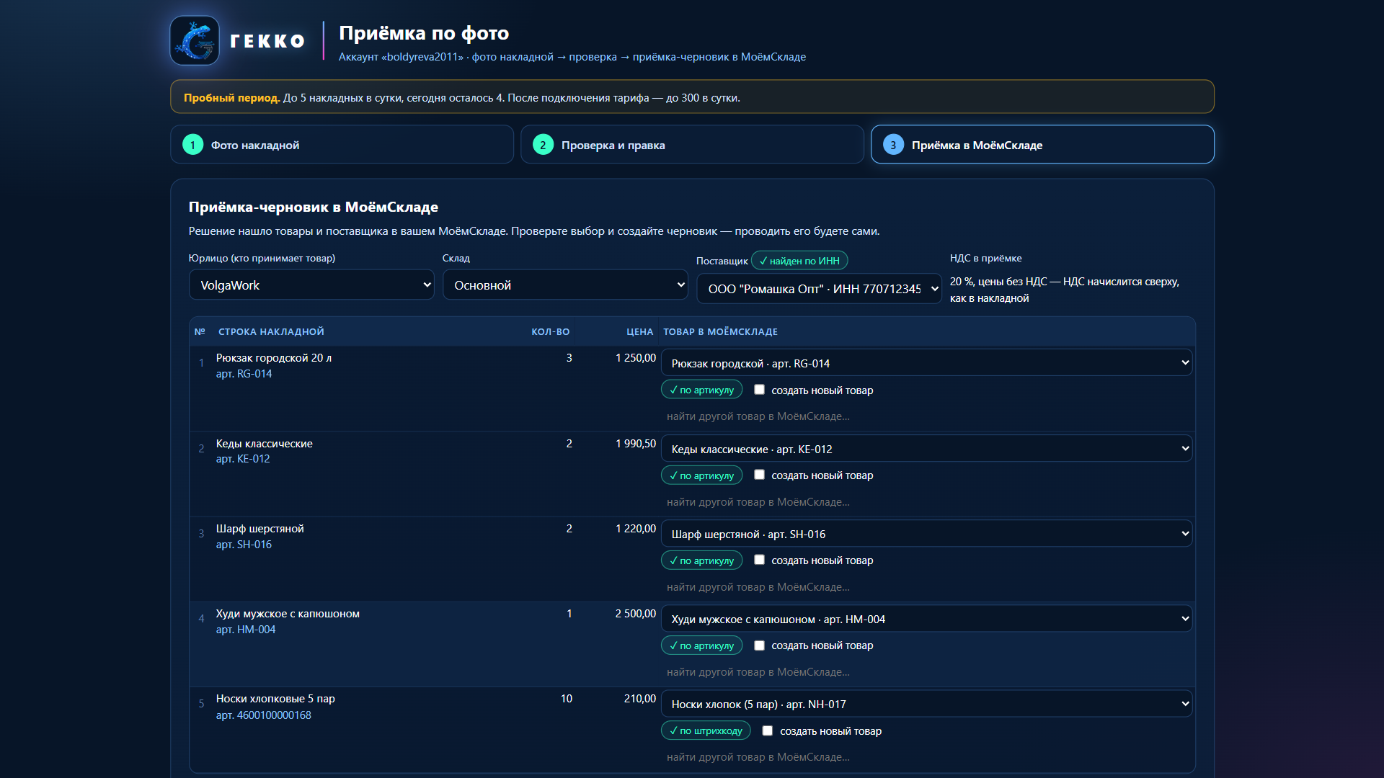Click search field under Шарф шерстяной row
Viewport: 1384px width, 778px height.
tap(926, 587)
